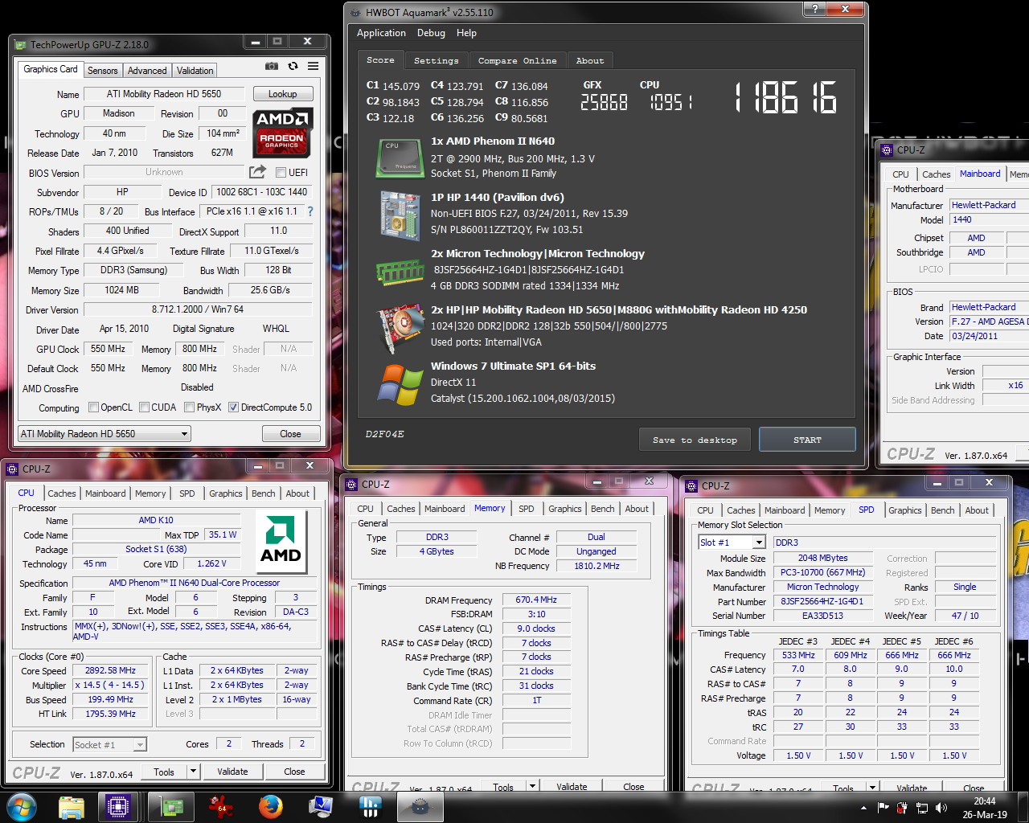Click the DRAM Frequency value 670.4 MHz

(536, 600)
